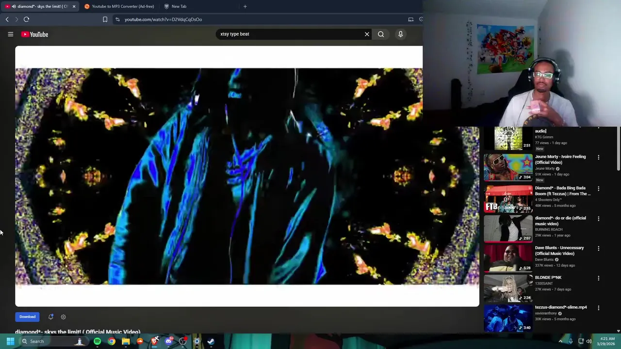Click the blue Download button
The height and width of the screenshot is (349, 621).
(27, 317)
